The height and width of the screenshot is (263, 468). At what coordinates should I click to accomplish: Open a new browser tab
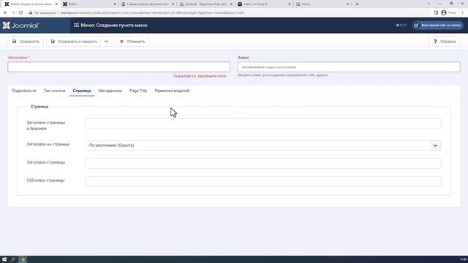coord(357,4)
